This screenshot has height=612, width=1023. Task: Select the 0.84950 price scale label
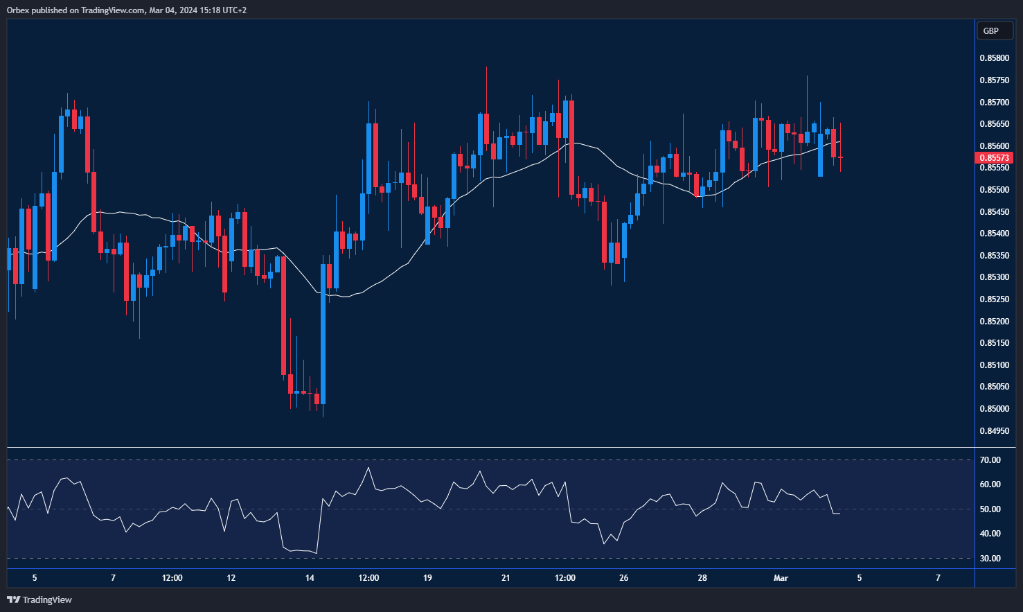pyautogui.click(x=993, y=431)
